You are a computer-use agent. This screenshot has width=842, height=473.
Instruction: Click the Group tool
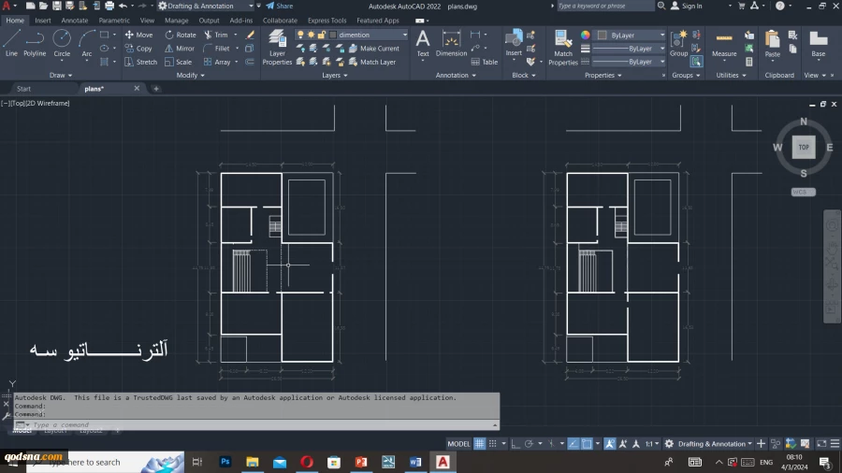pyautogui.click(x=679, y=43)
